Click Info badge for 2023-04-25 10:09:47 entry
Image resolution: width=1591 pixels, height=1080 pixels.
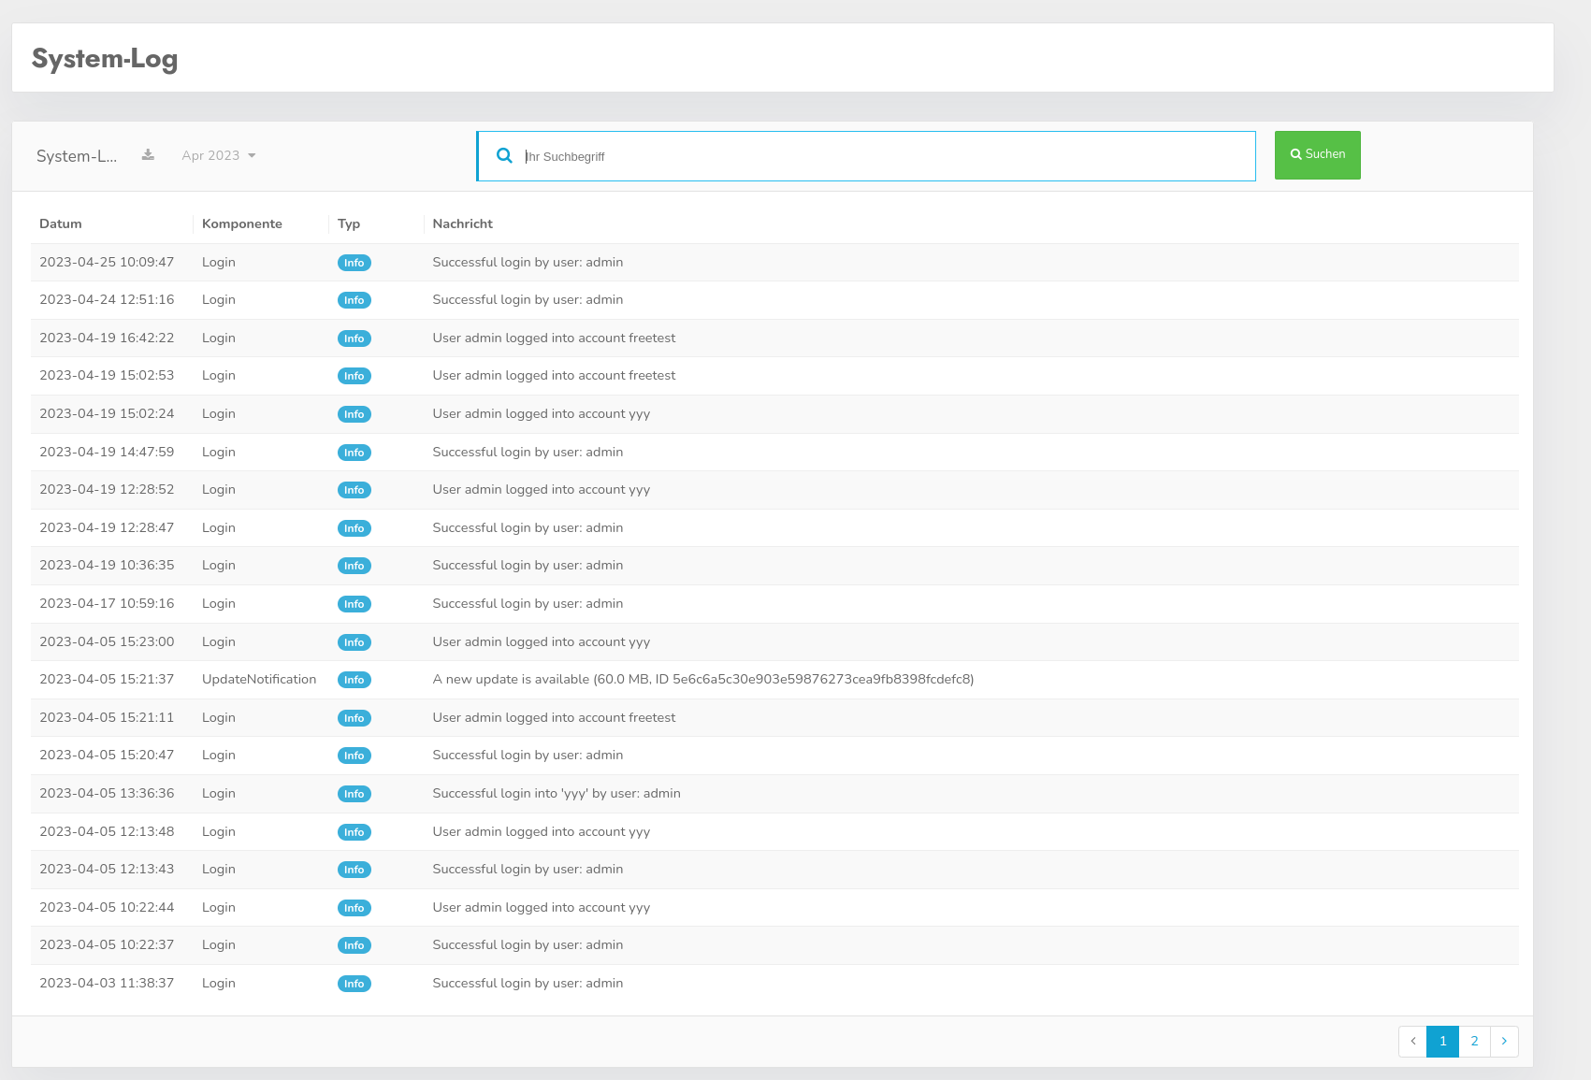[354, 263]
